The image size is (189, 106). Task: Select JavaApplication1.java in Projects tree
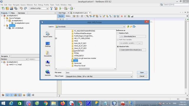coord(22,23)
